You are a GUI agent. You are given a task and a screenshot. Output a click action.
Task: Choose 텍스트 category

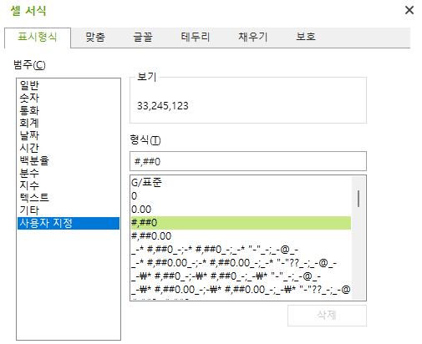point(69,198)
